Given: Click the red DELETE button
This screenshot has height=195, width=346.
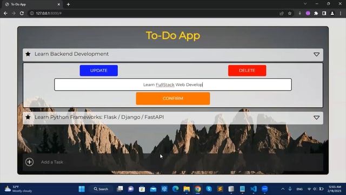Looking at the screenshot, I should [x=247, y=70].
